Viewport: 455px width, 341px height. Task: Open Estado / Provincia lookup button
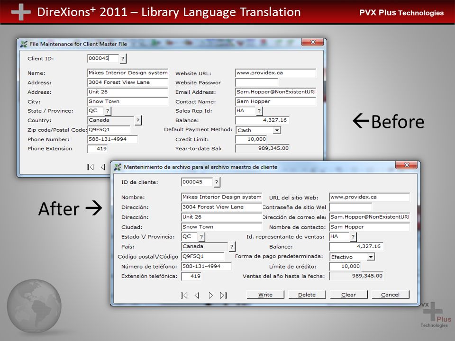click(201, 237)
